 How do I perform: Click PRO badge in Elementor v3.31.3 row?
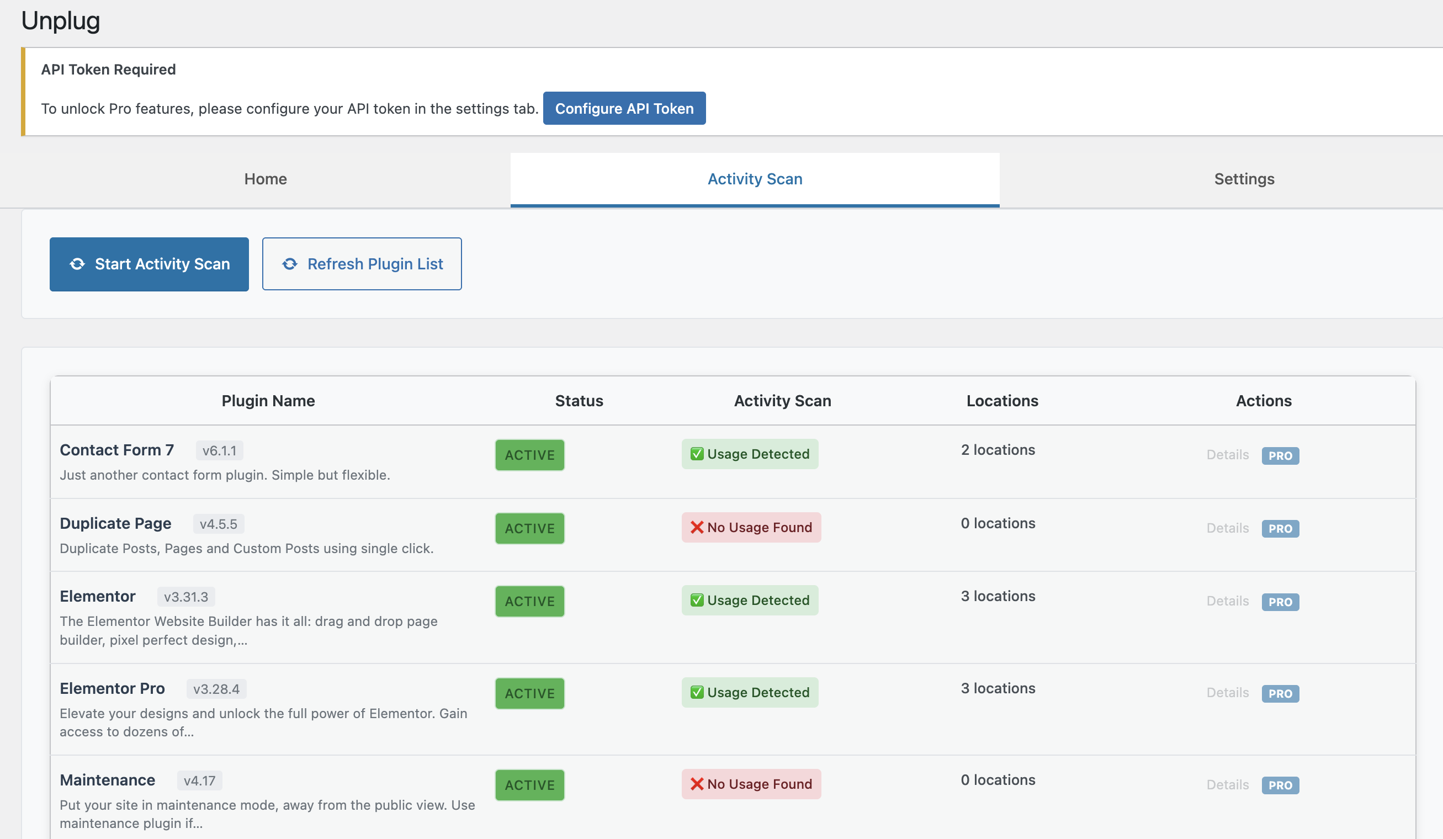coord(1280,602)
